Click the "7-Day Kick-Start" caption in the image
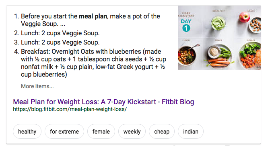 click(186, 14)
